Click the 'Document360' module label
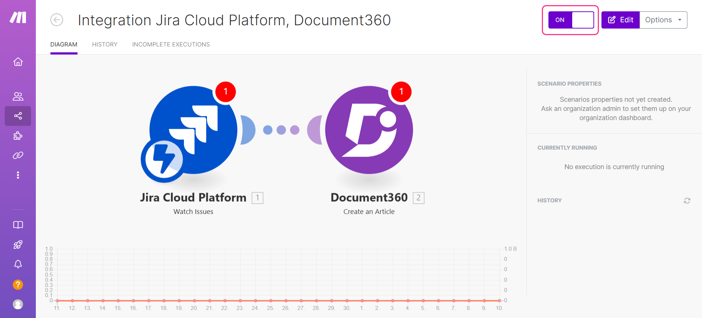This screenshot has height=318, width=702. [x=369, y=198]
